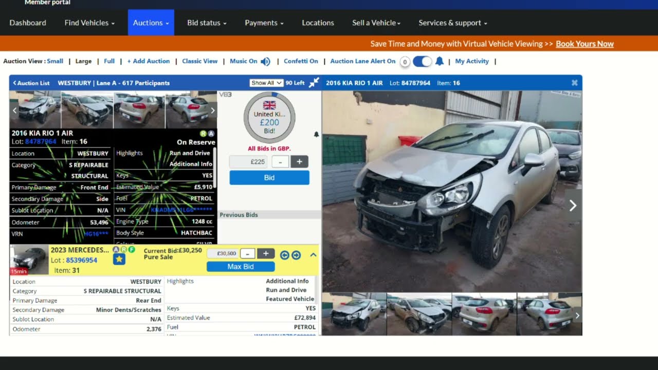Click the £30,500 max bid field
658x370 pixels.
pyautogui.click(x=223, y=253)
